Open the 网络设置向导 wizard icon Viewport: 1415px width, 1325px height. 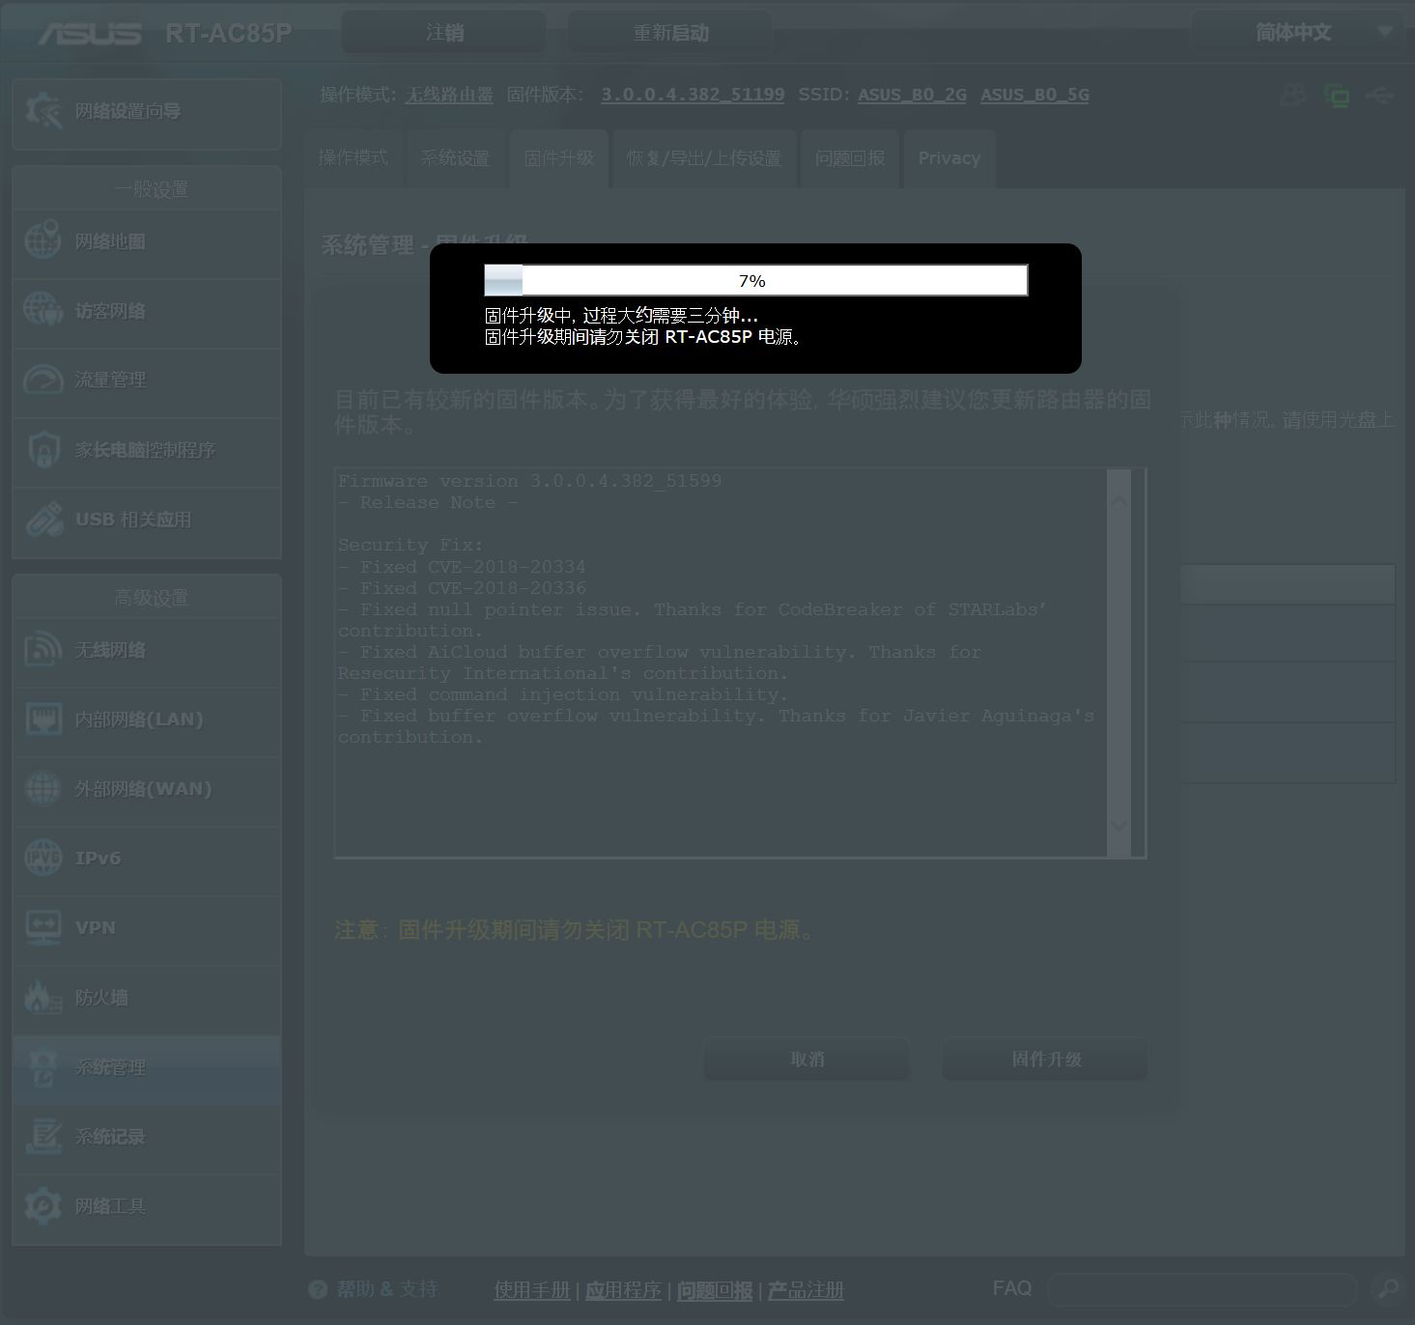43,111
